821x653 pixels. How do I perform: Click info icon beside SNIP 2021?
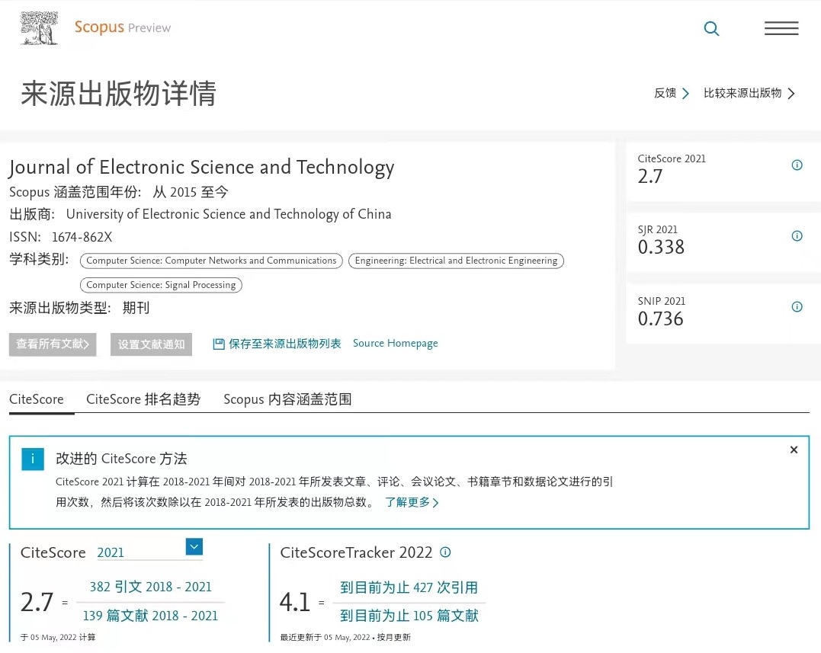[797, 307]
